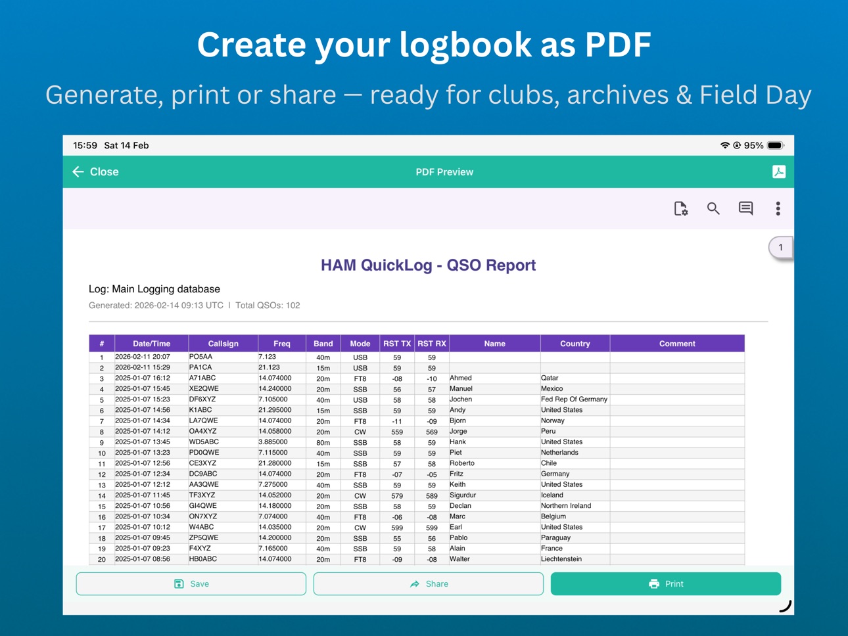This screenshot has width=848, height=636.
Task: Print the QSO report
Action: point(666,583)
